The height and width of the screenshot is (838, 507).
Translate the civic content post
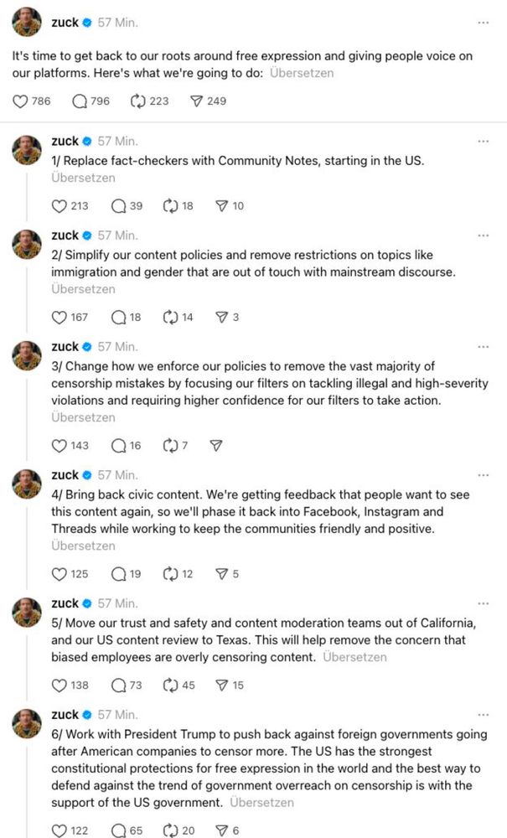(83, 546)
